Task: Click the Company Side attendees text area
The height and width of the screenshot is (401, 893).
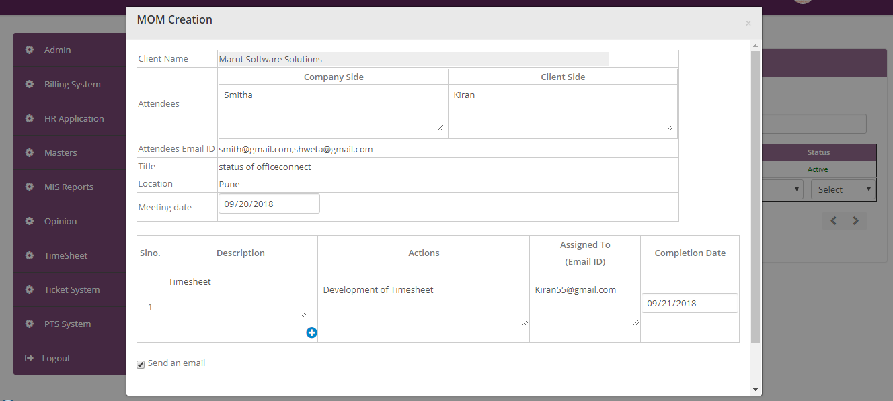Action: click(x=333, y=109)
